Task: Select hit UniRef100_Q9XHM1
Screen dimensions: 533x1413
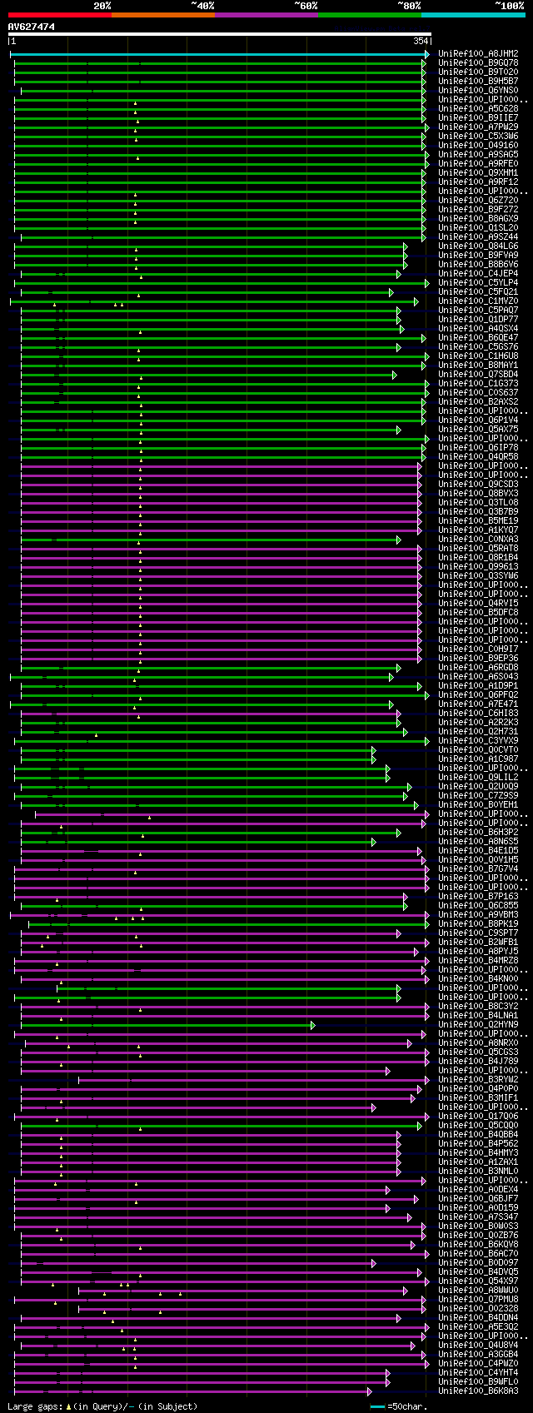Action: [x=478, y=173]
